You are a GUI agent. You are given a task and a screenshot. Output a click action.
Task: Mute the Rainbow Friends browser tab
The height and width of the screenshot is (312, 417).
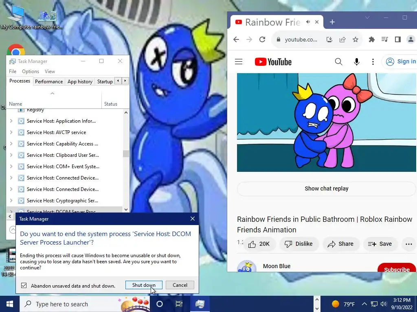[308, 22]
